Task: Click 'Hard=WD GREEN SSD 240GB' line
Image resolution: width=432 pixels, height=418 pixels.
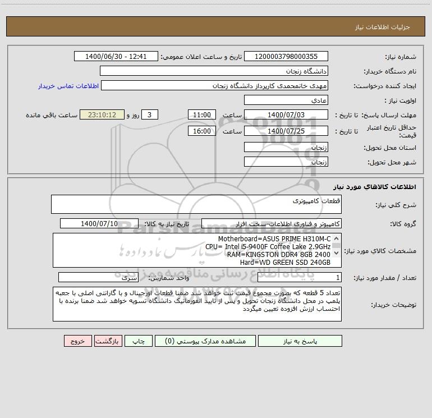Action: click(x=285, y=263)
